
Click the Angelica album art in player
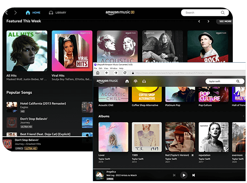(x=100, y=175)
